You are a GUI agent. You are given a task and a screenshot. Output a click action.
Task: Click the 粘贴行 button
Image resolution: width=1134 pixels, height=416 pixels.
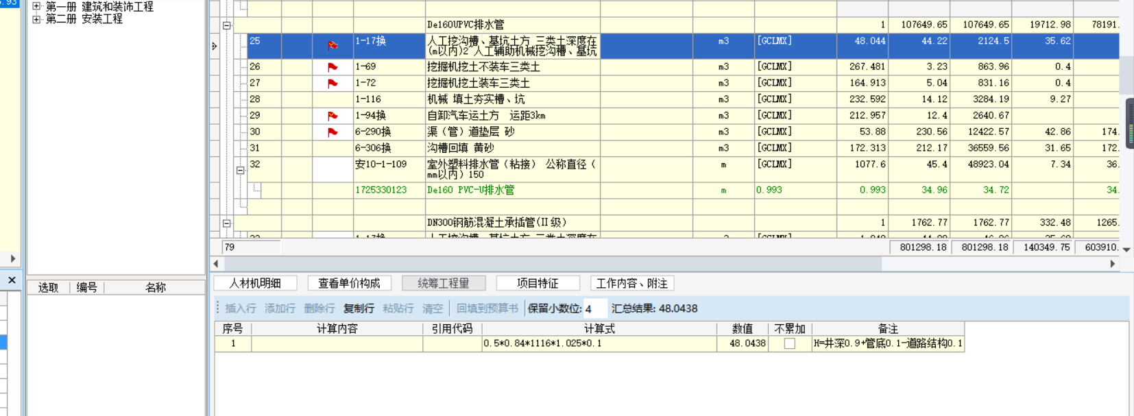398,308
